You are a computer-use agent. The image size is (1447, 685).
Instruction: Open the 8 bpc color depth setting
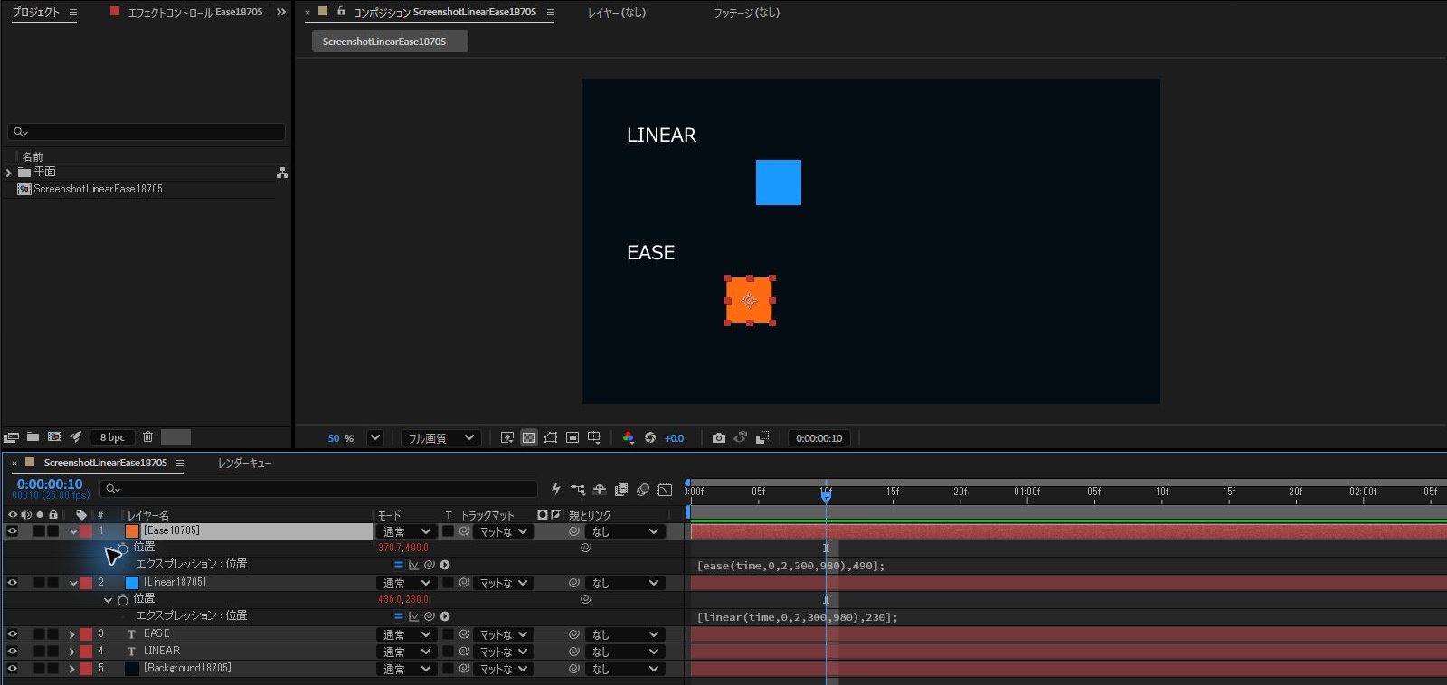pyautogui.click(x=112, y=437)
